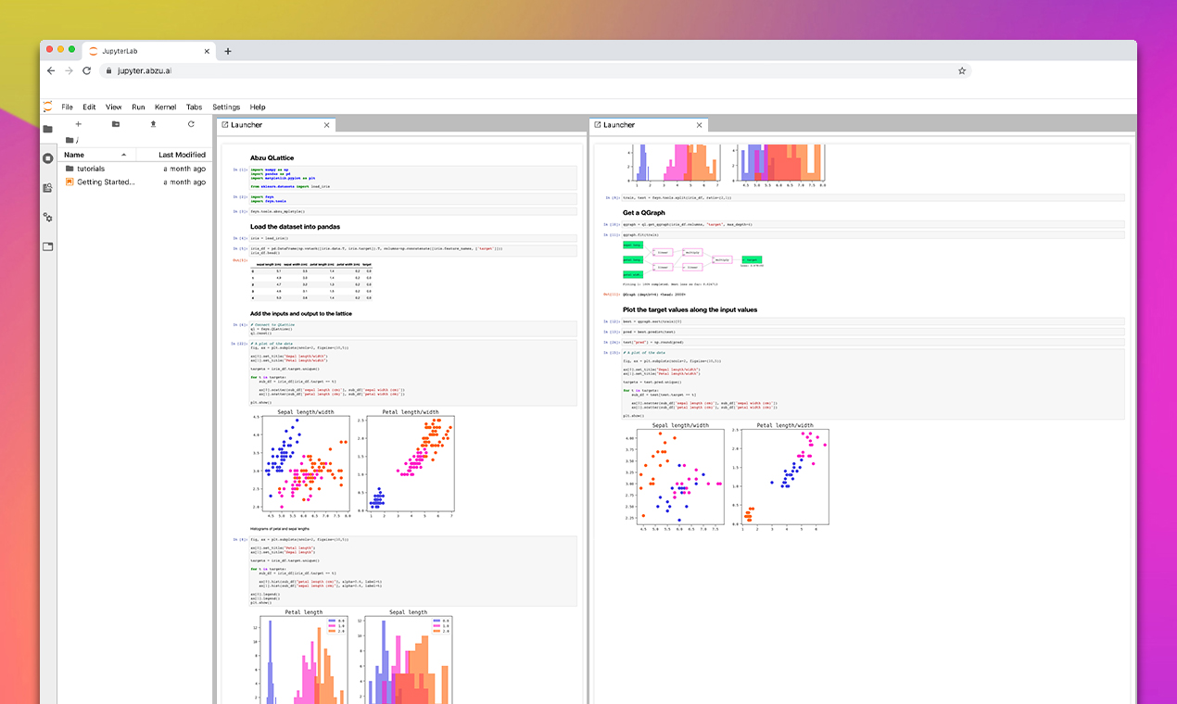1177x704 pixels.
Task: Open the property inspector gears icon
Action: 47,218
